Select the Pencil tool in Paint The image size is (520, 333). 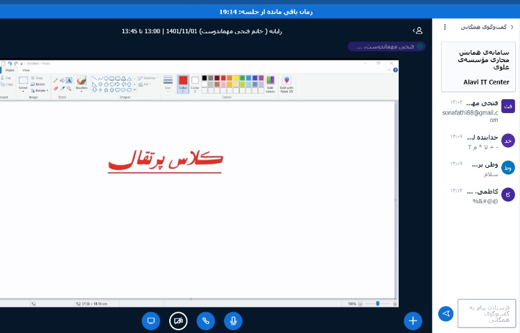(x=55, y=80)
